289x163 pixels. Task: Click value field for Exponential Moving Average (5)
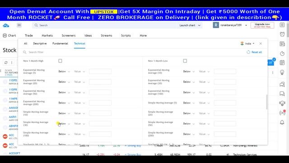pyautogui.click(x=100, y=72)
